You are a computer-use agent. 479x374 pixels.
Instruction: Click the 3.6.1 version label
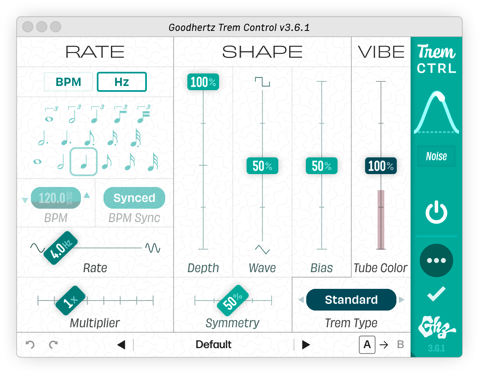tap(436, 349)
